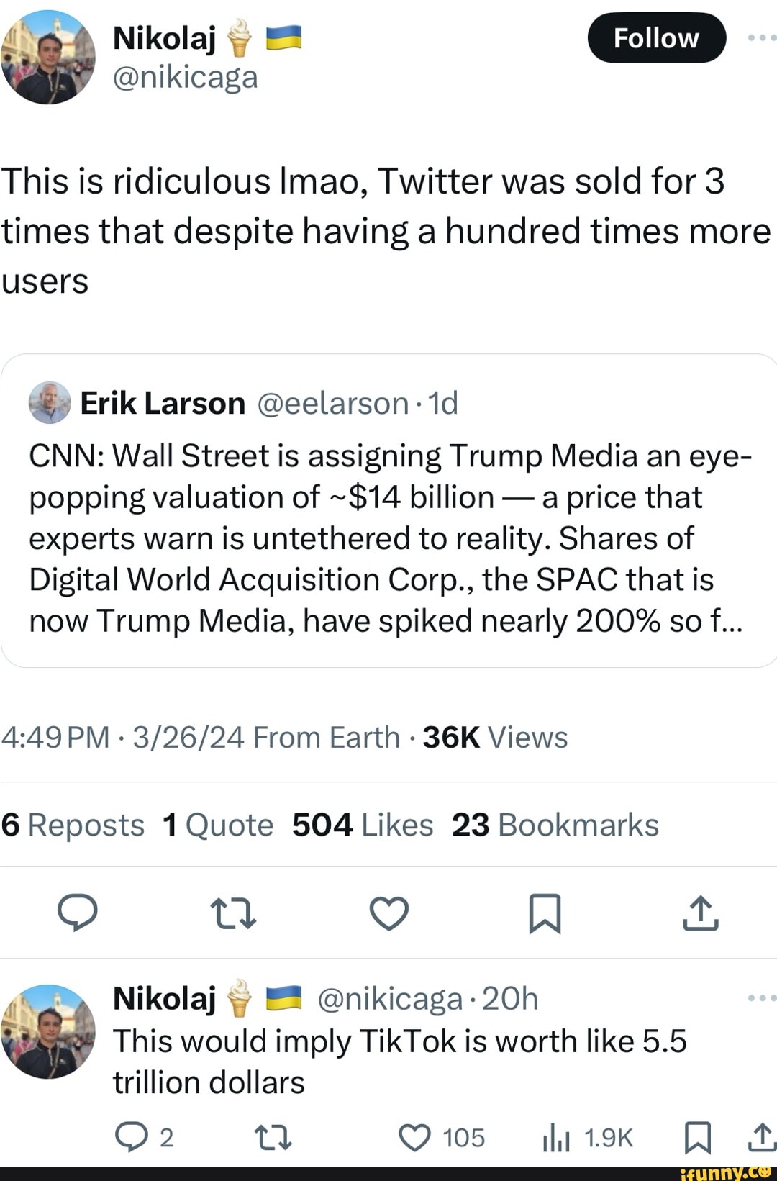The height and width of the screenshot is (1181, 777).
Task: Open the @nikicaga handle link
Action: coord(186,78)
